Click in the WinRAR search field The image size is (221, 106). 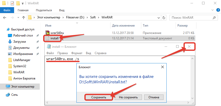pyautogui.click(x=192, y=18)
